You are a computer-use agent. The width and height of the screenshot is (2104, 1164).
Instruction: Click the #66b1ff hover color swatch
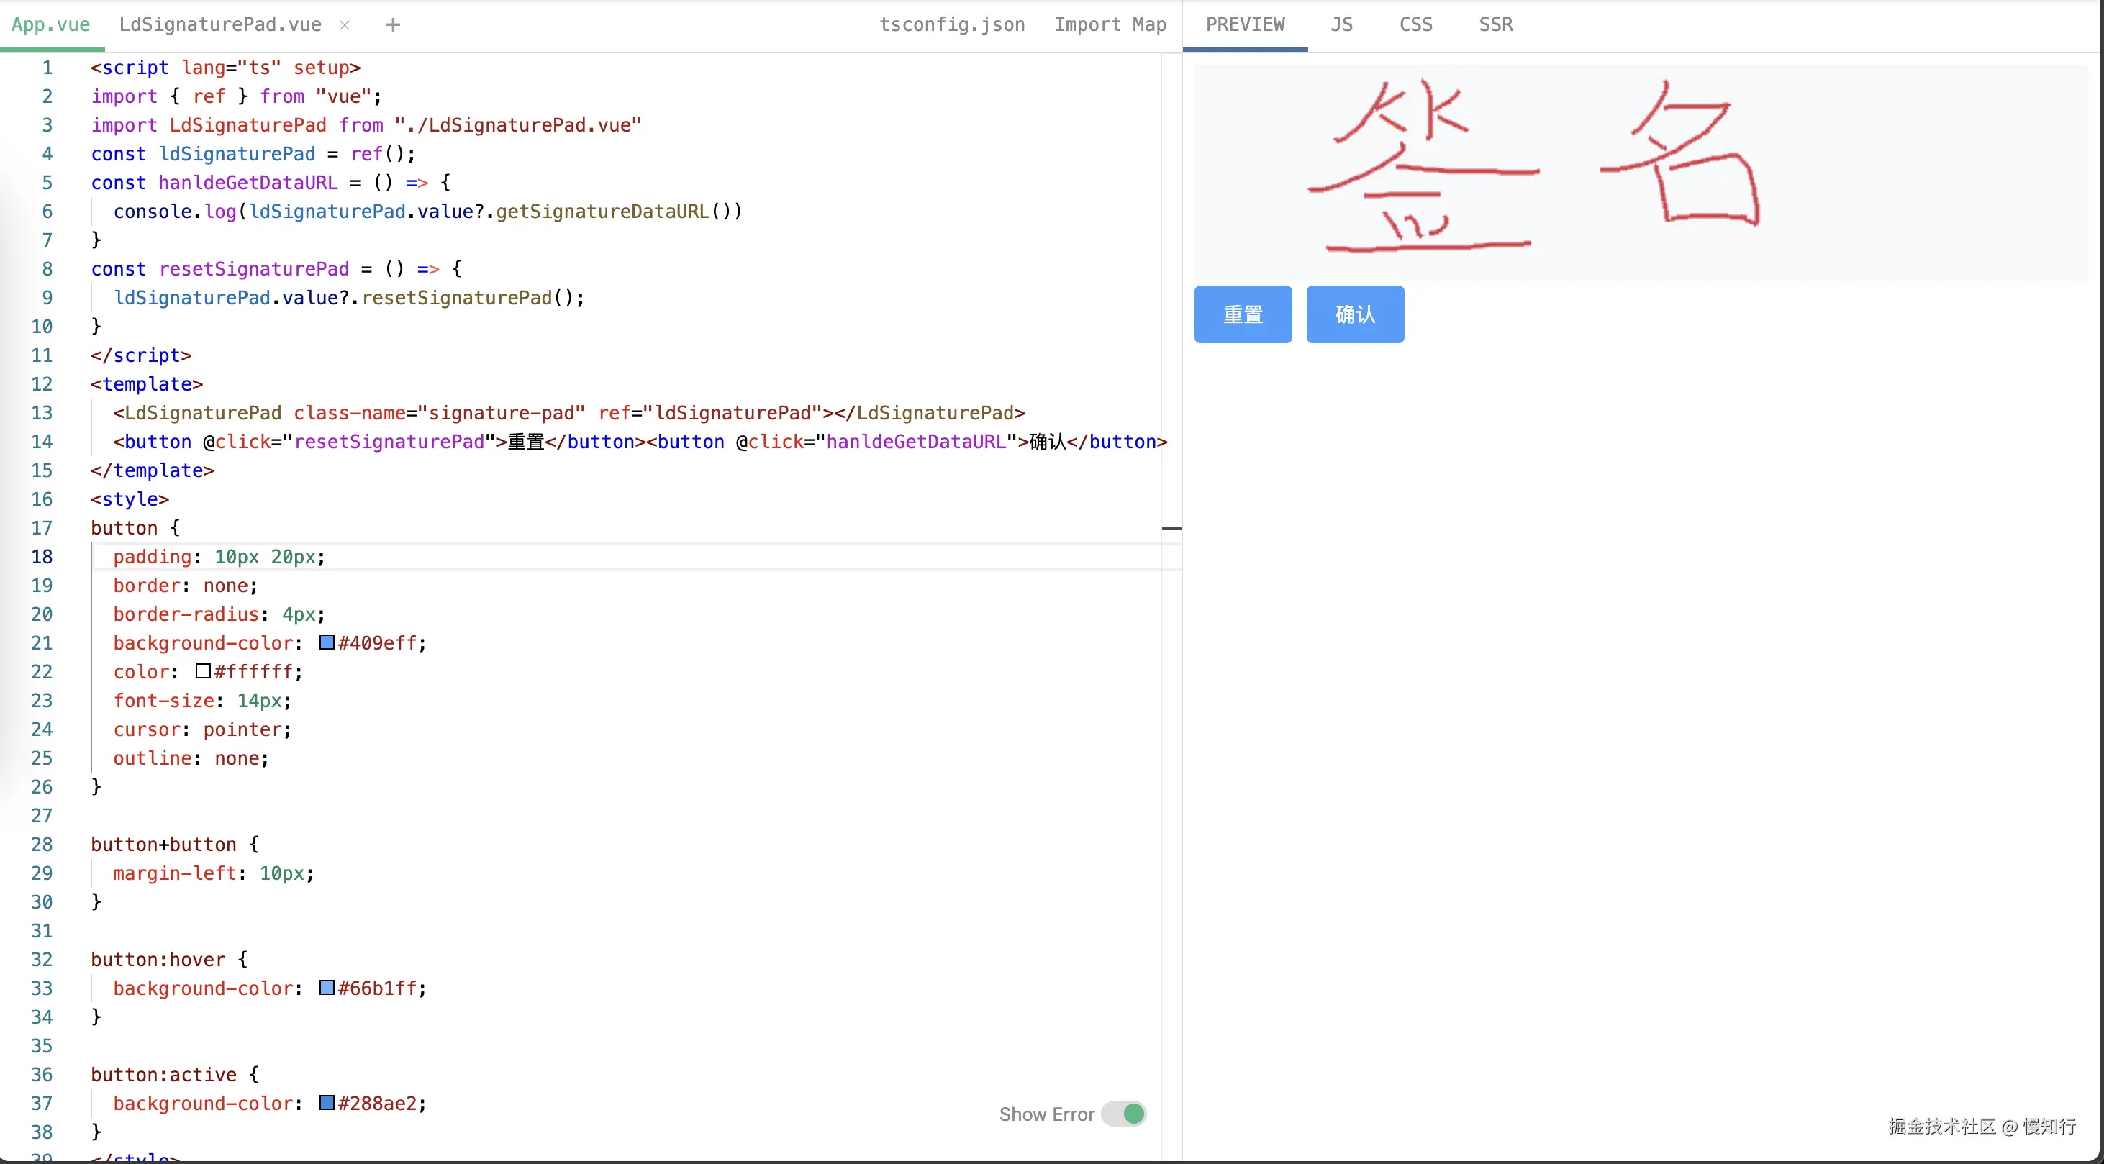tap(327, 988)
